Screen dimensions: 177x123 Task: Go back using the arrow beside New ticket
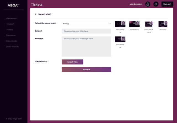[x=36, y=14]
